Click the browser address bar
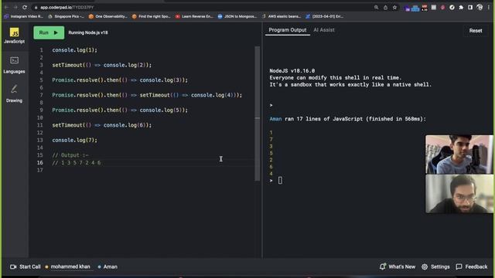Image resolution: width=495 pixels, height=278 pixels. point(202,7)
